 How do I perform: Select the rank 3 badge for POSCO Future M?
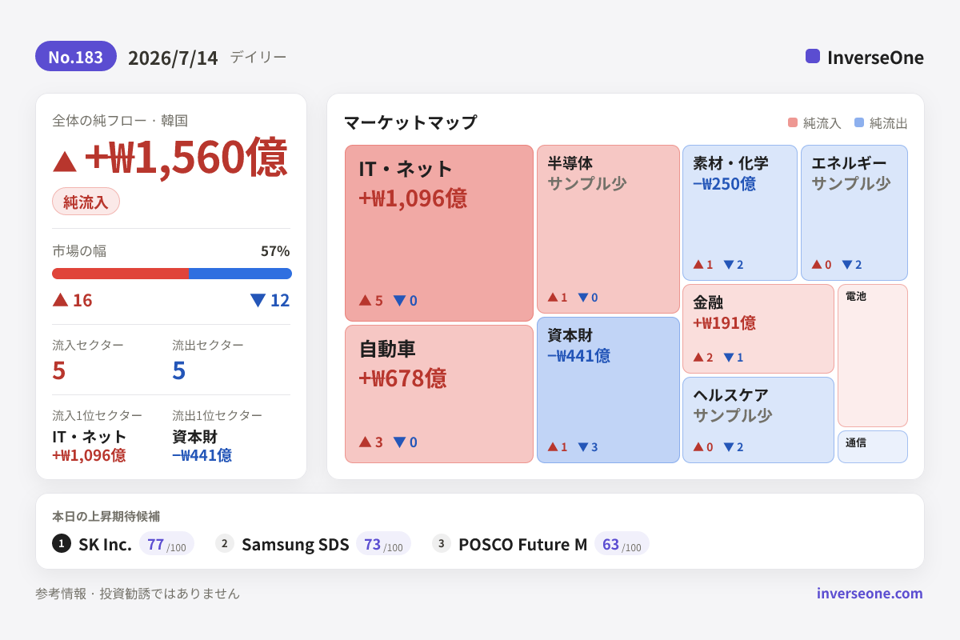(x=442, y=543)
